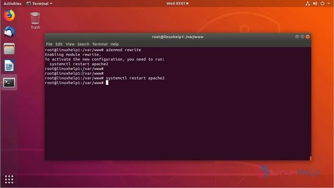The image size is (334, 188).
Task: Open the Files manager in dock
Action: point(9,49)
